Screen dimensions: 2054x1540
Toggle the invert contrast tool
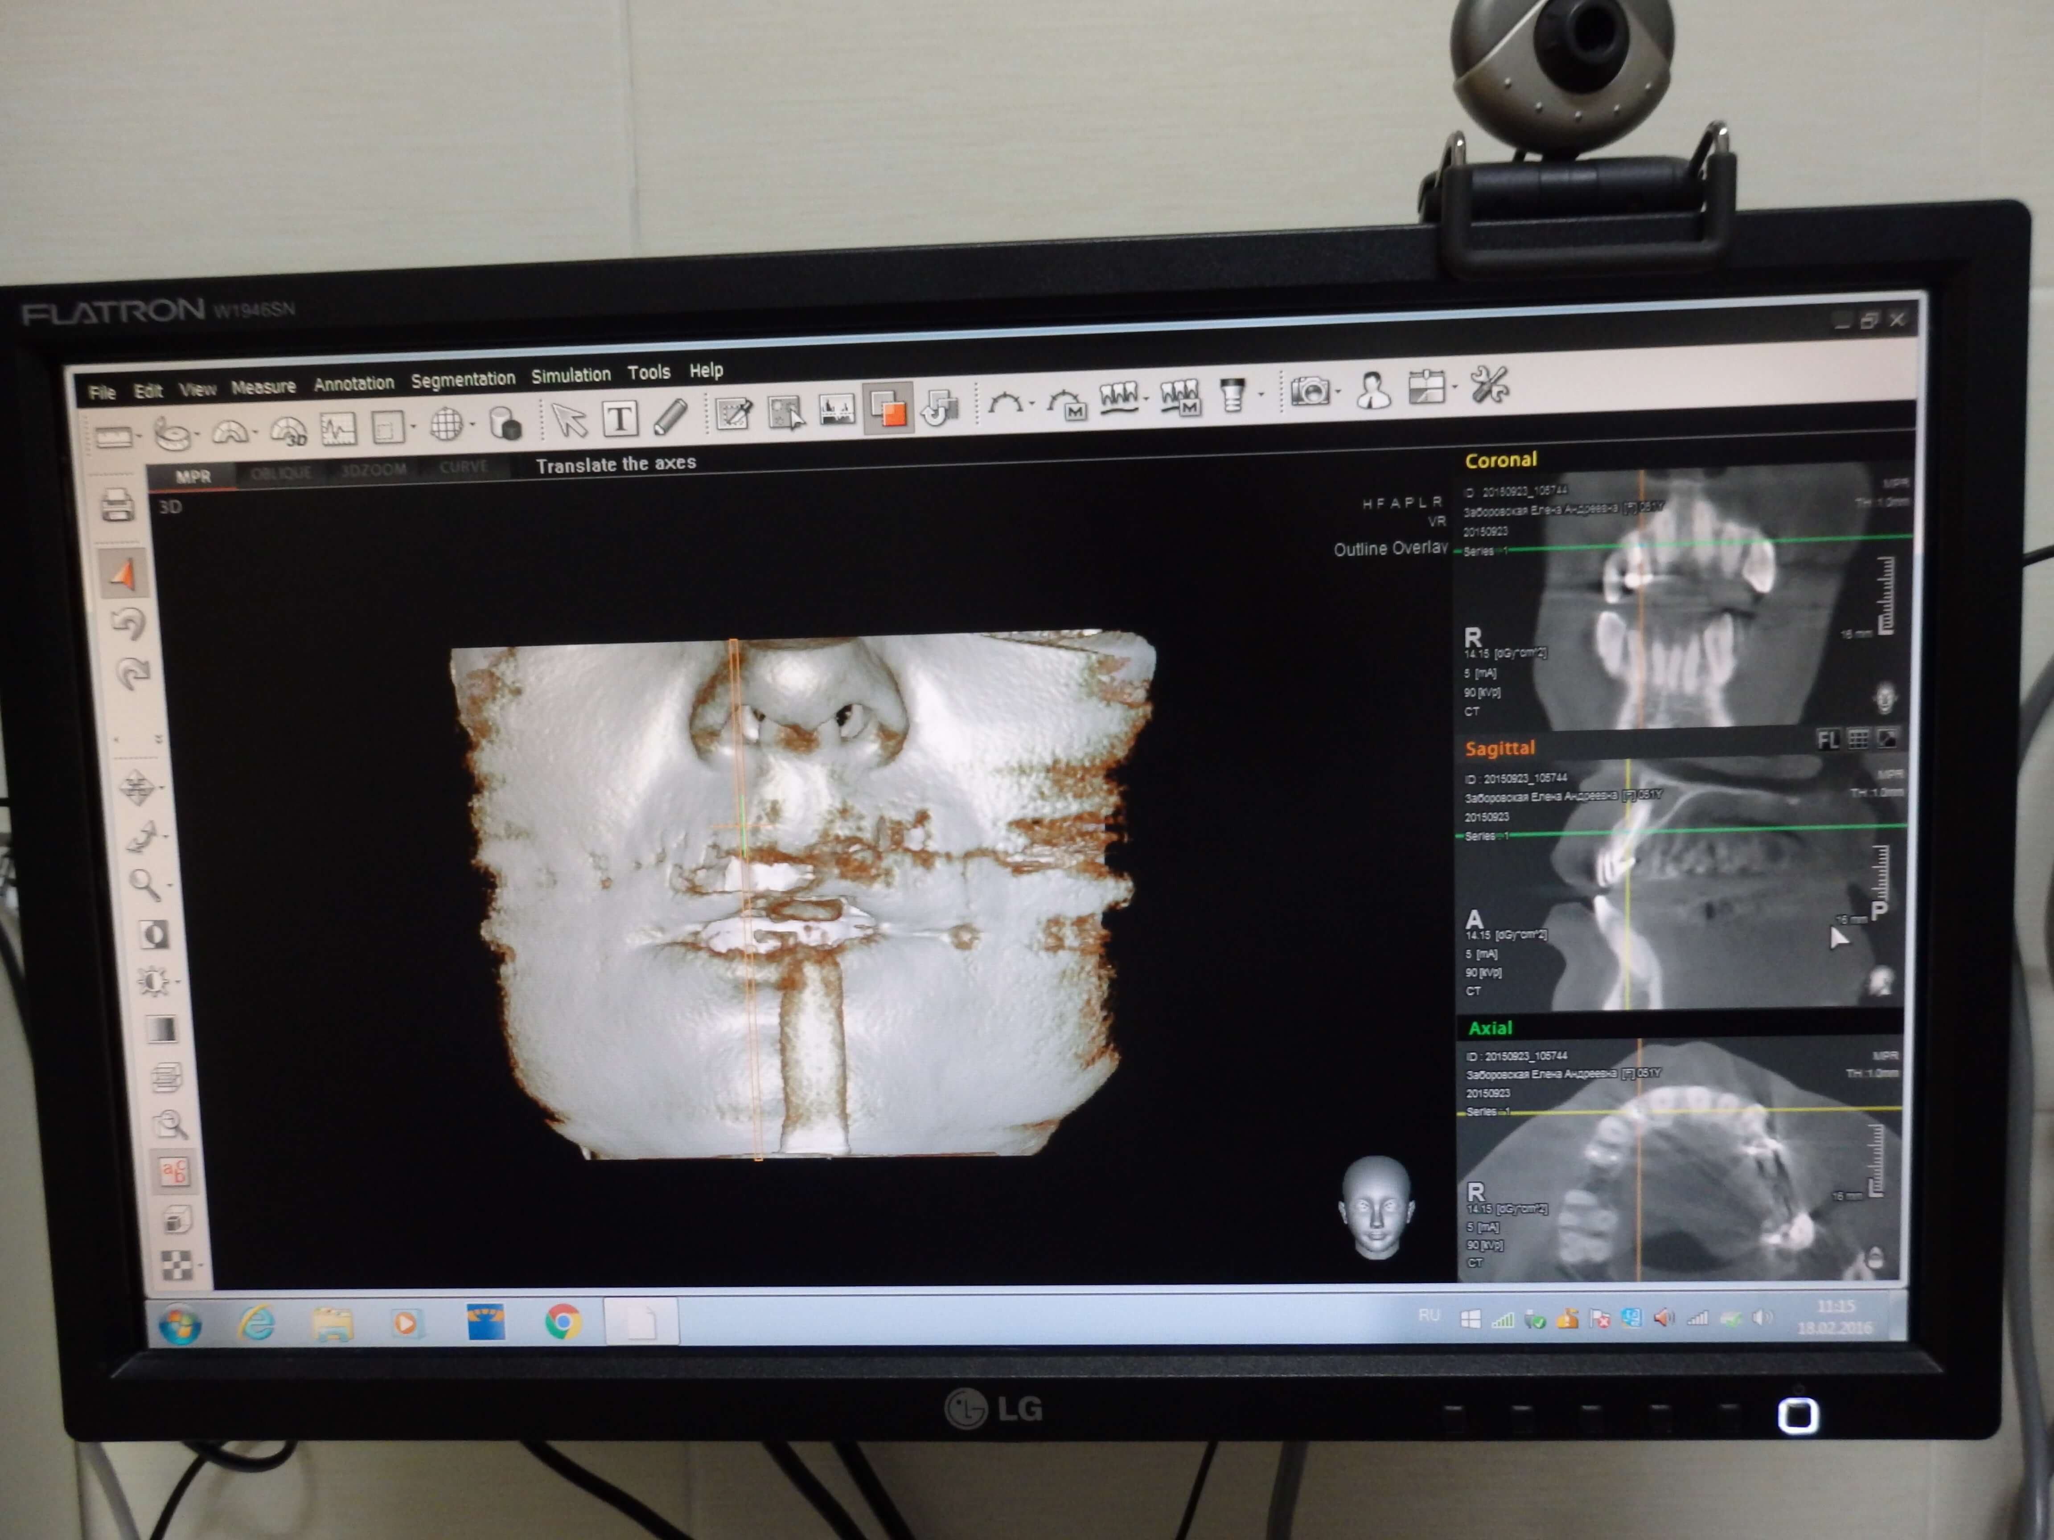click(x=153, y=934)
